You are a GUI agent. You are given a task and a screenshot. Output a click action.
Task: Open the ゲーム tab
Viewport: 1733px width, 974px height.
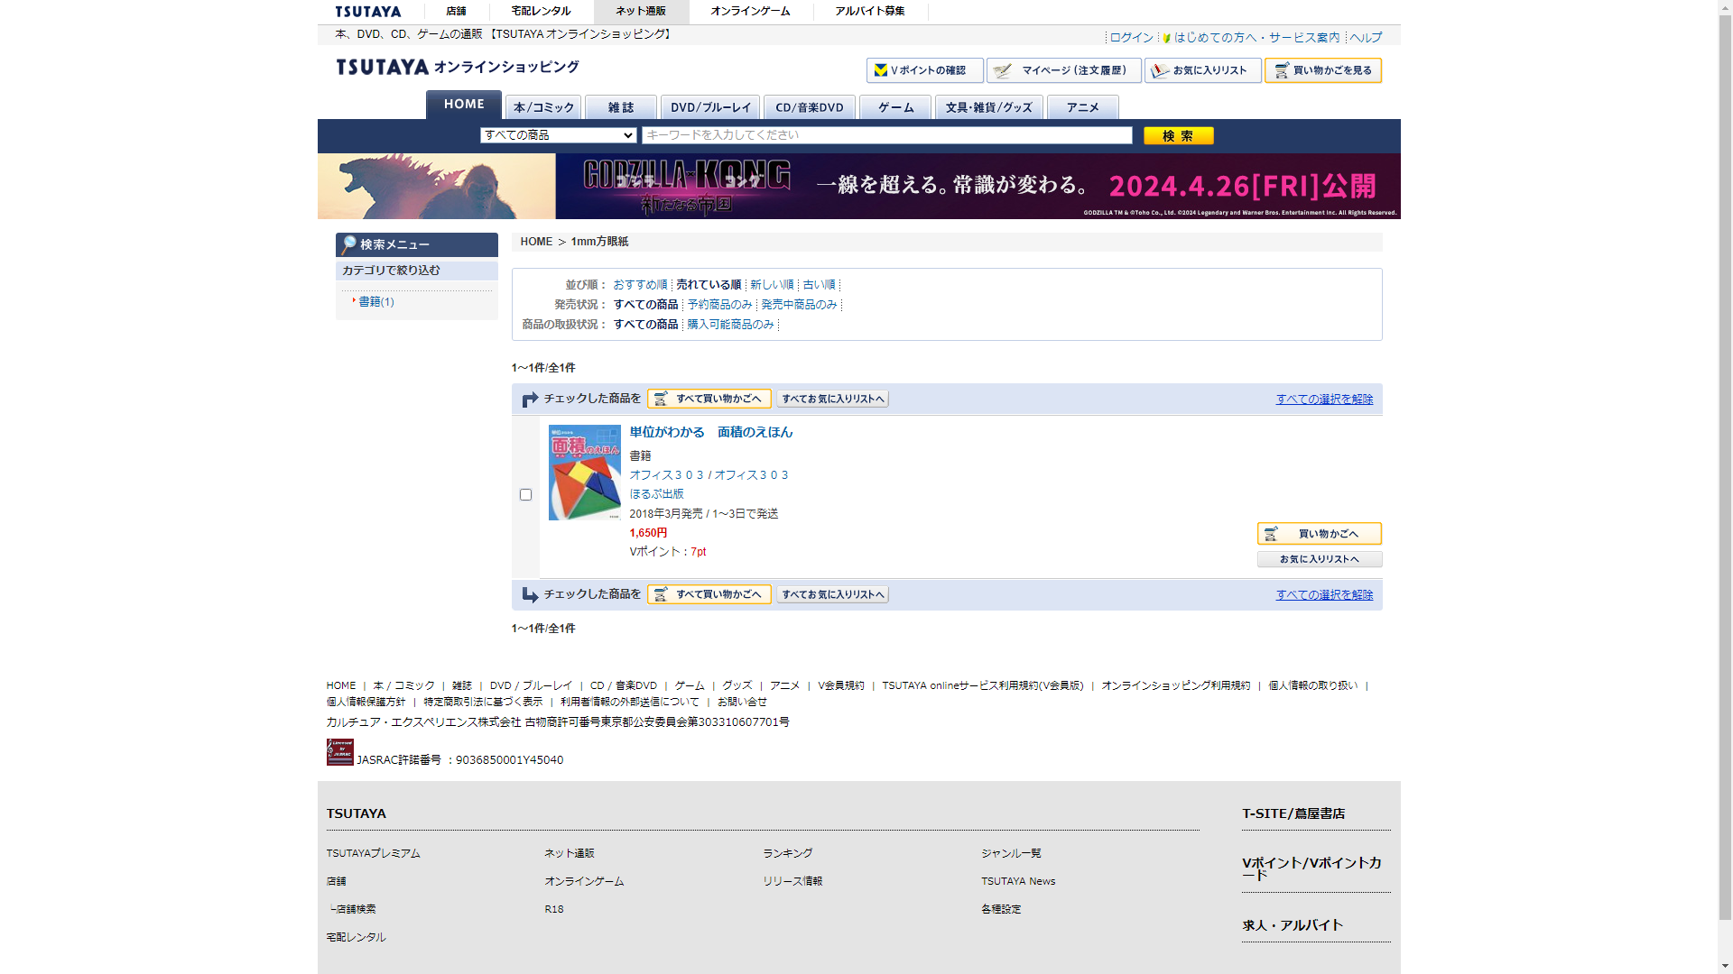click(894, 107)
